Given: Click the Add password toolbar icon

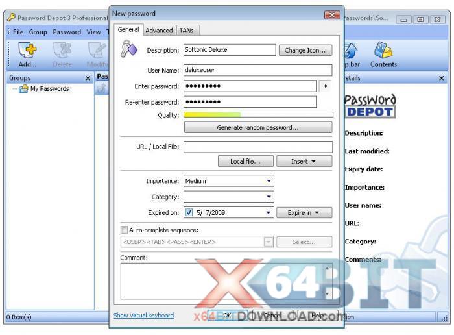Looking at the screenshot, I should click(27, 54).
